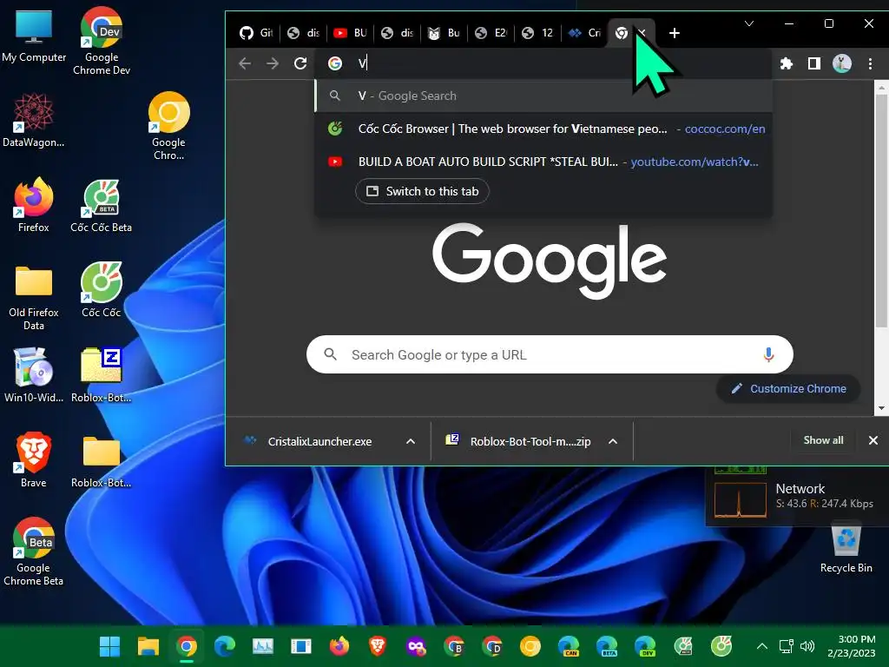
Task: Select the Cốc Cốc desktop shortcut
Action: [101, 290]
